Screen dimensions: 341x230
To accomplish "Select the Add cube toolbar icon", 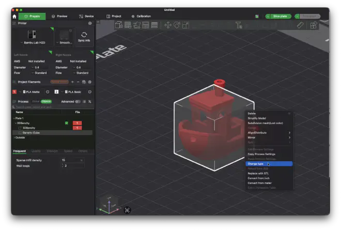I will [119, 25].
